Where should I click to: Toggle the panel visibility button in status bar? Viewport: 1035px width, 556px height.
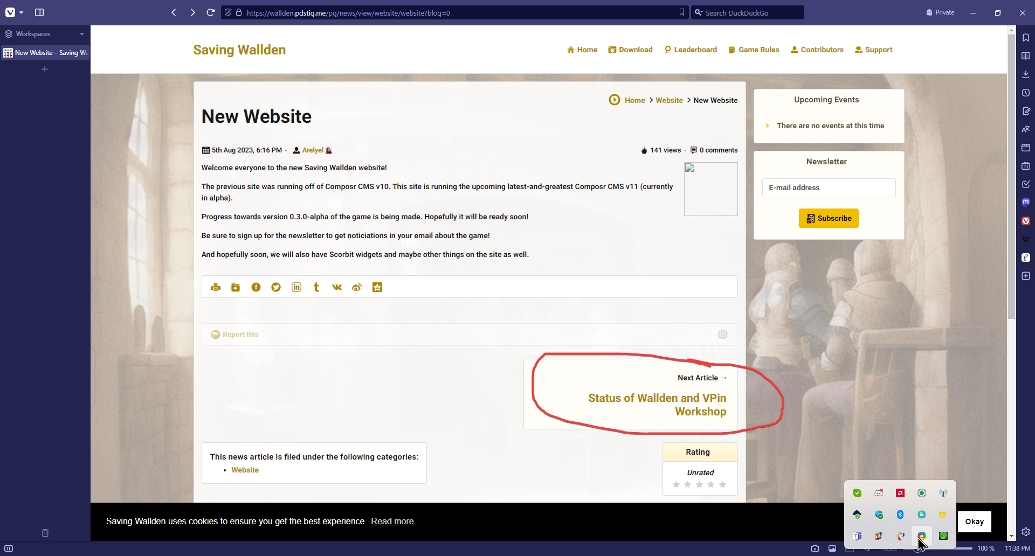click(x=9, y=548)
